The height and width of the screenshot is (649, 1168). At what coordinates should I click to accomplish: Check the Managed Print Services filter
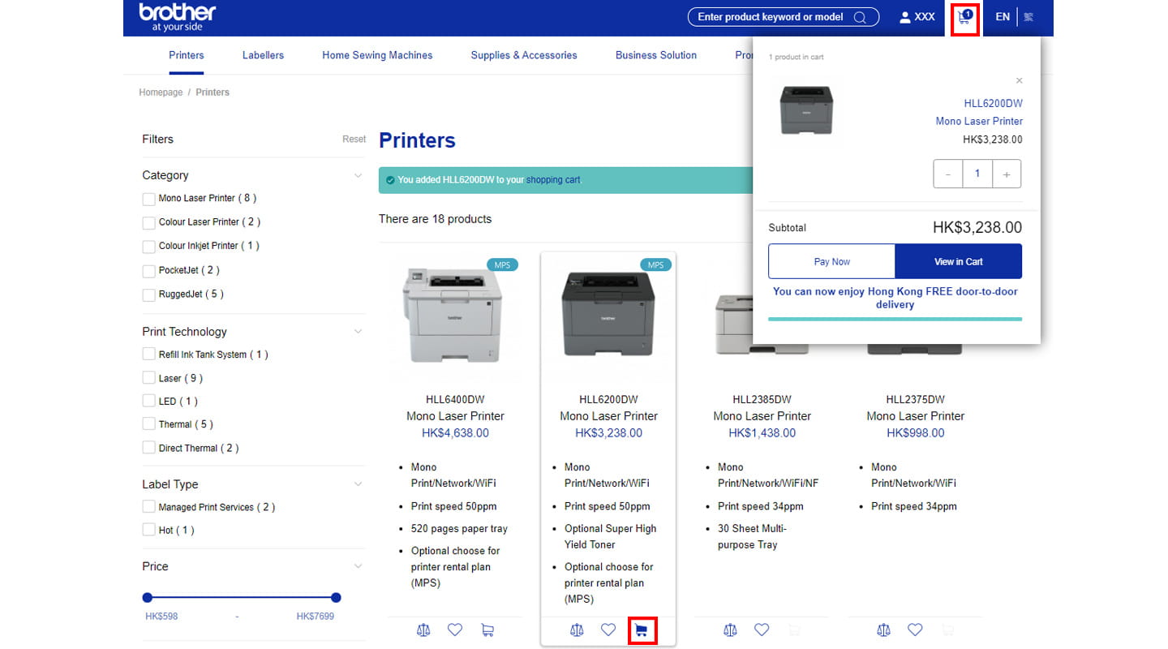148,506
